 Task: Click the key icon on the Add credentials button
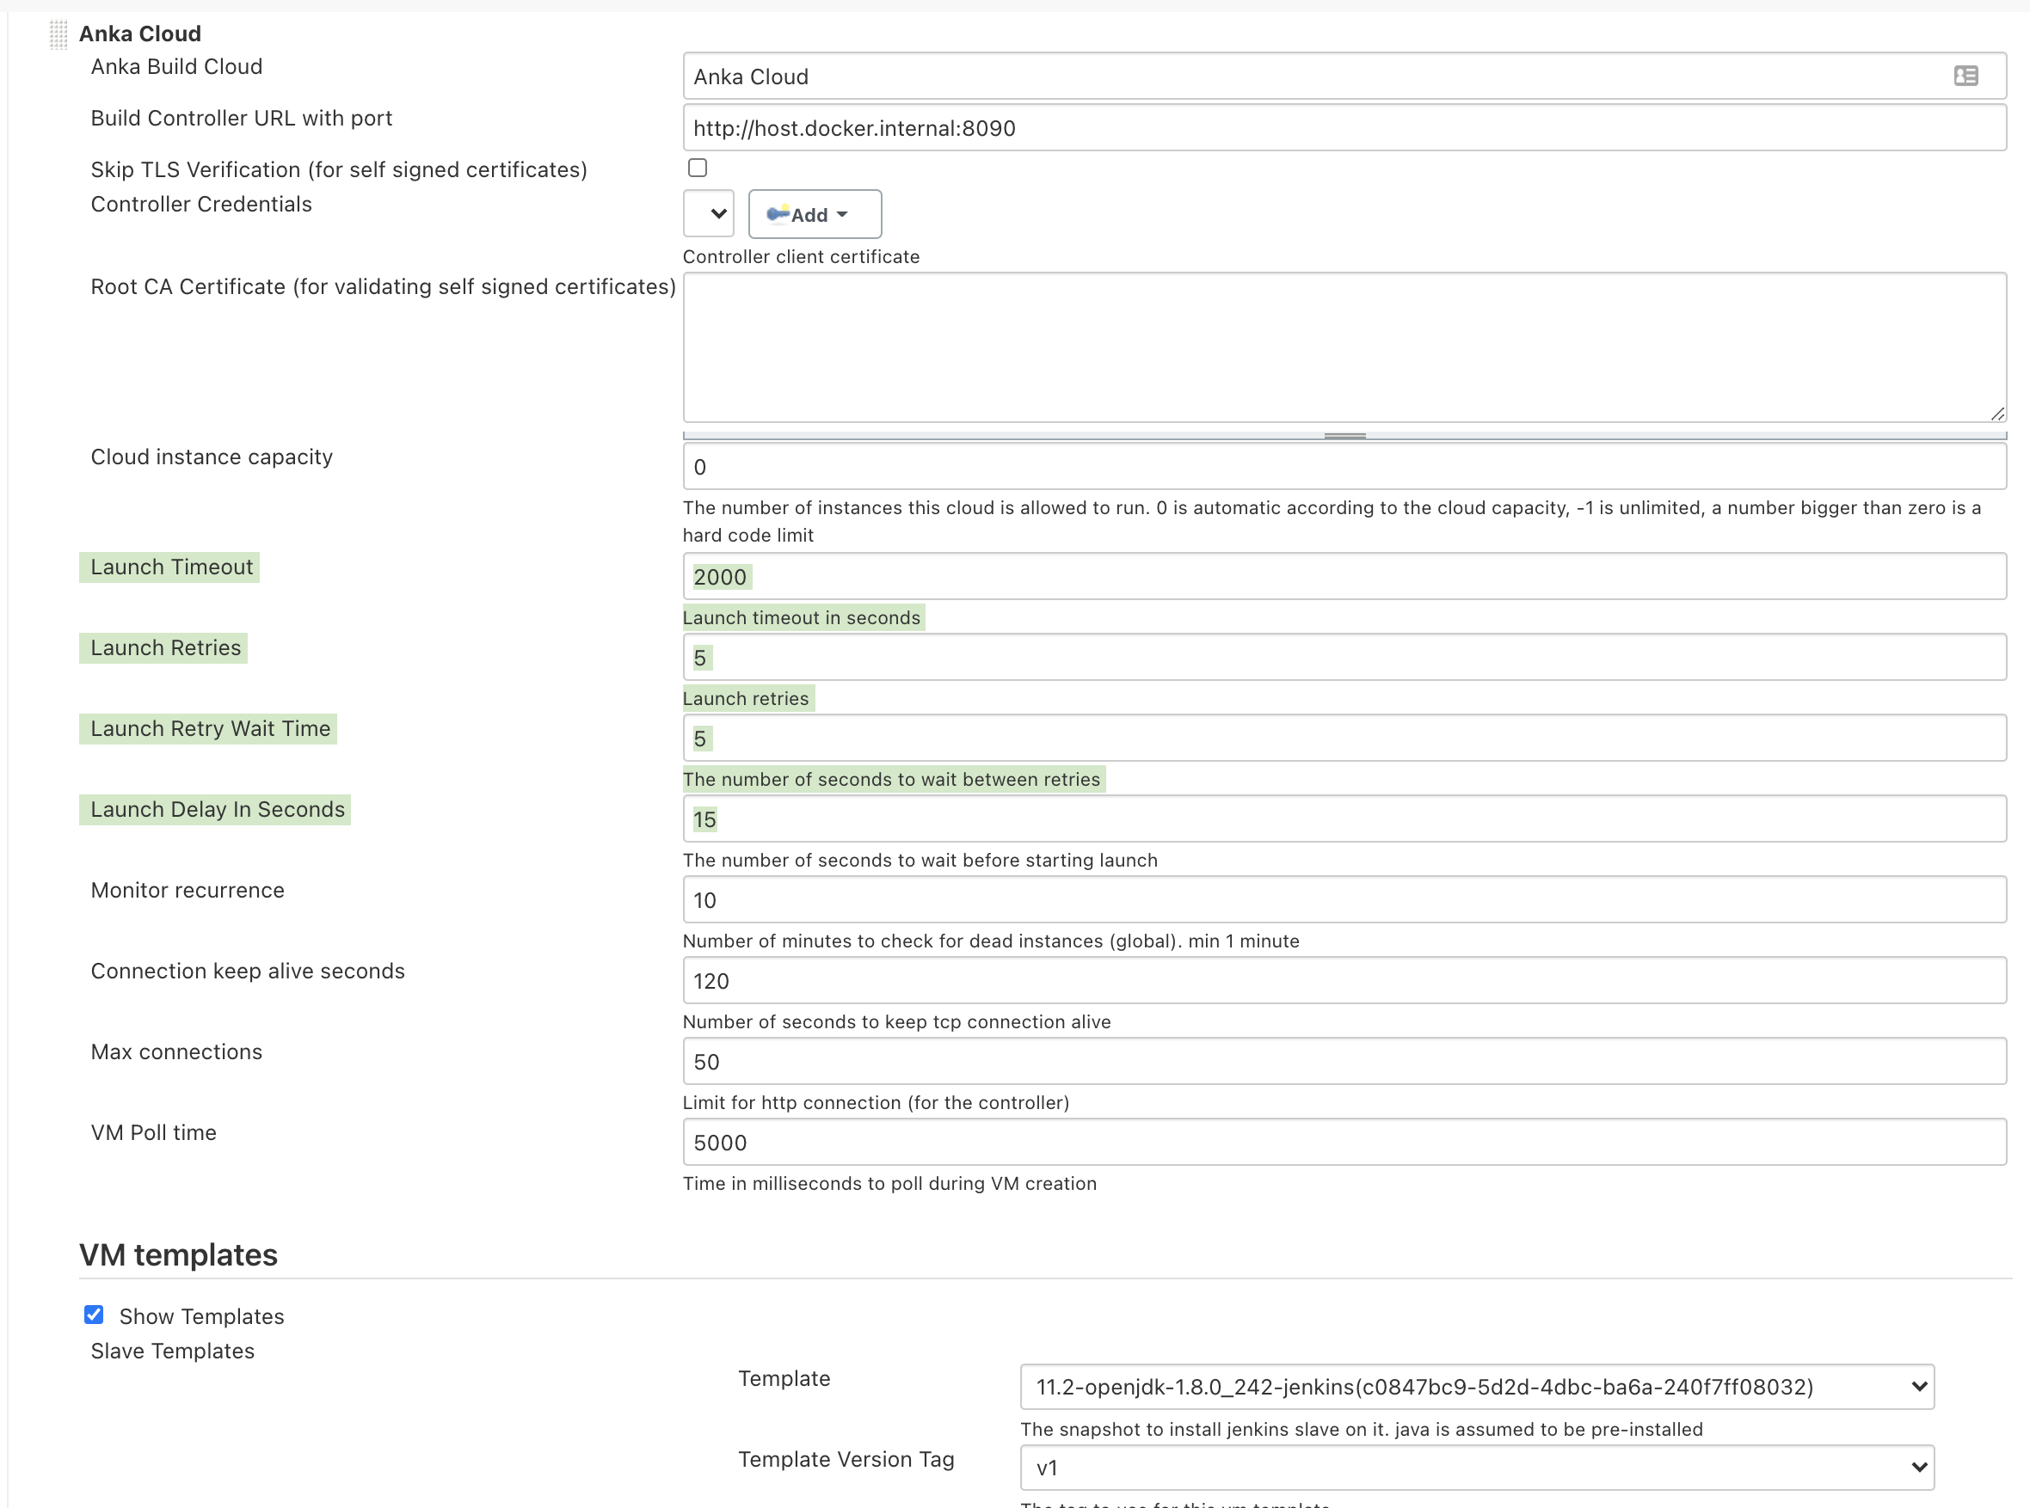(781, 213)
